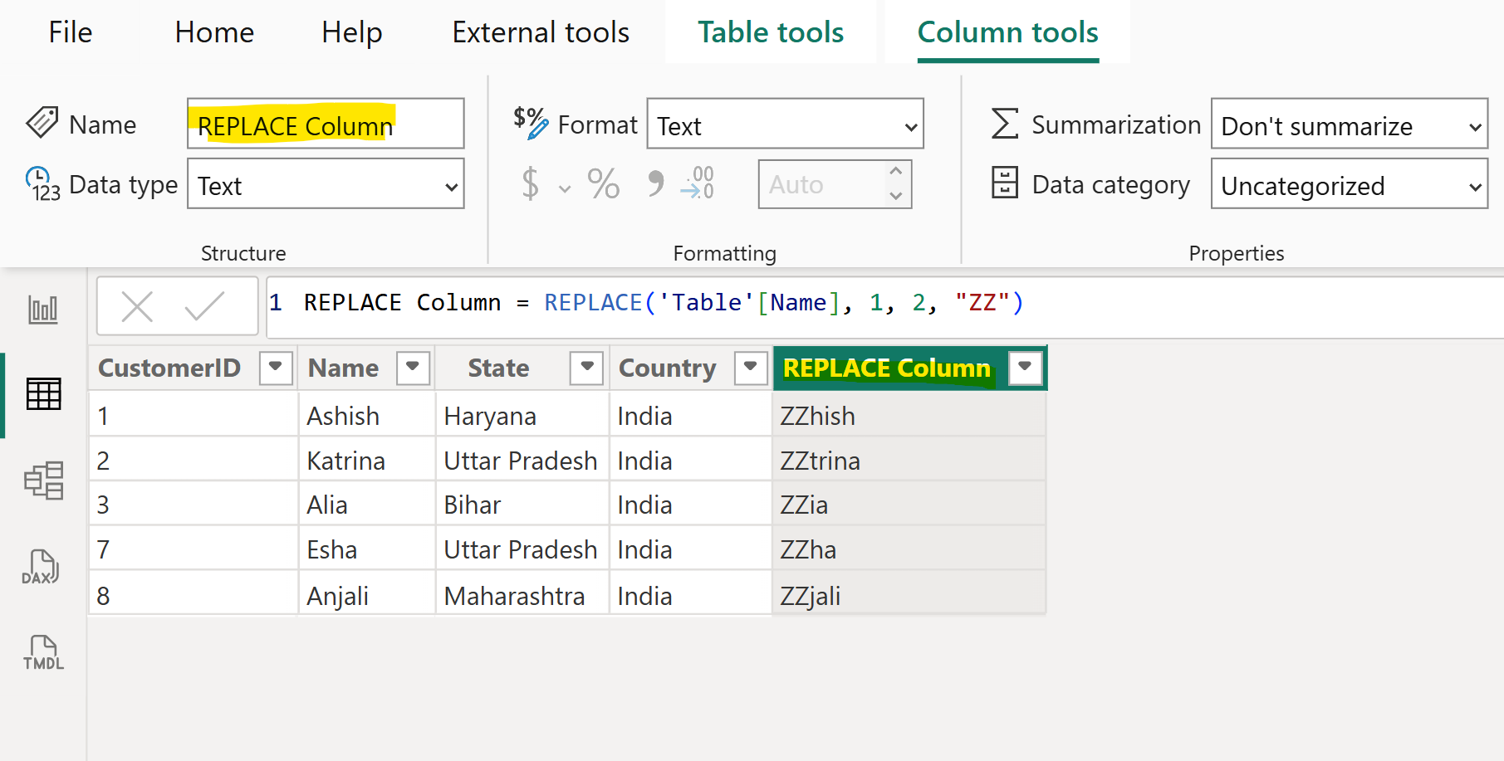Open the Data type dropdown

tap(326, 185)
